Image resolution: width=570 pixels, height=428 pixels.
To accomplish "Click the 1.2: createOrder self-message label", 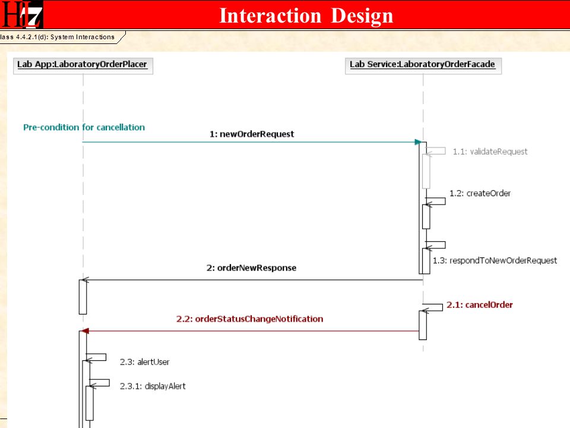I will 480,193.
